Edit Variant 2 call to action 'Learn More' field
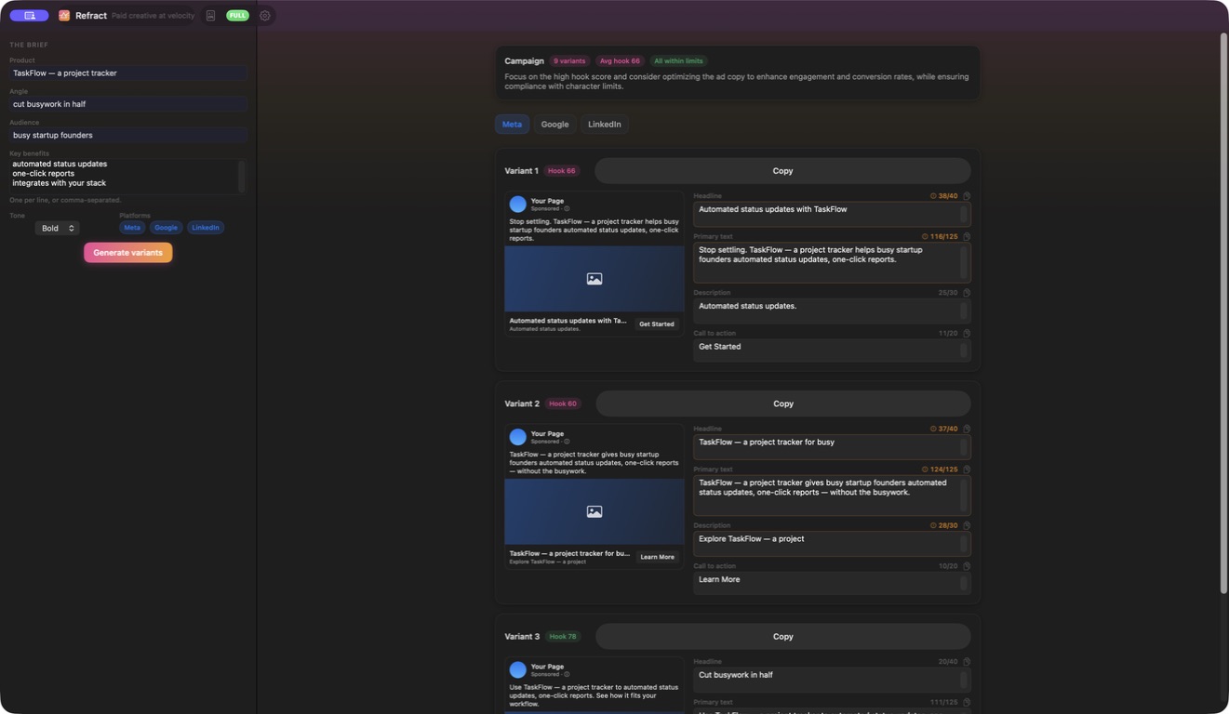The image size is (1229, 714). tap(832, 584)
